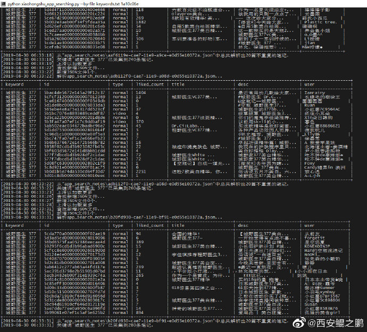Select liked_count value '265'
The height and width of the screenshot is (332, 367).
(x=139, y=275)
